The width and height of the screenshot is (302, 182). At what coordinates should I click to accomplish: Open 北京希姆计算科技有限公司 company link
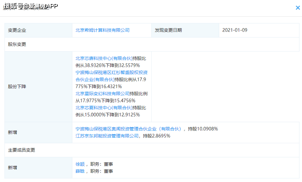102,30
